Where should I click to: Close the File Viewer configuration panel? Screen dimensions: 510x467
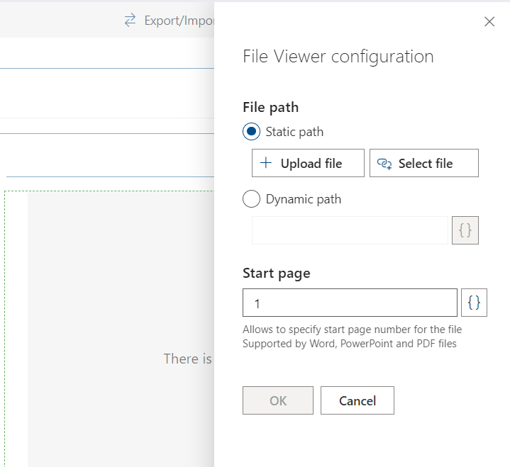point(489,22)
